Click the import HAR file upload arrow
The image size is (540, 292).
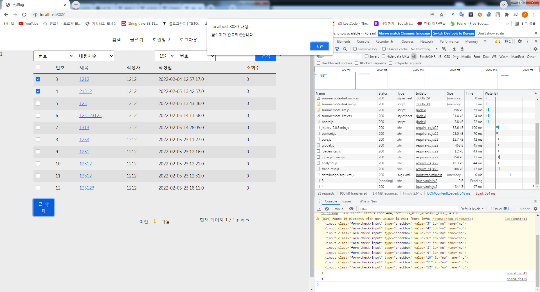454,49
